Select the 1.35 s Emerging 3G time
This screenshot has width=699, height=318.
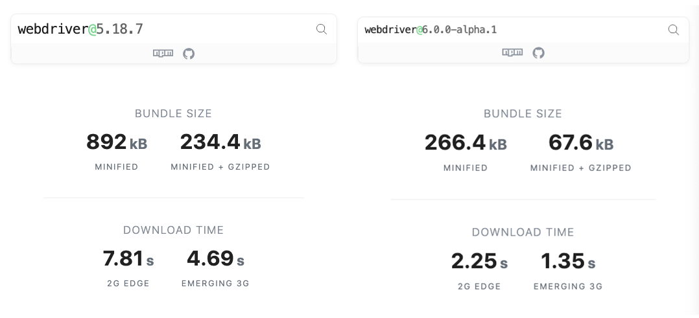[x=568, y=262]
